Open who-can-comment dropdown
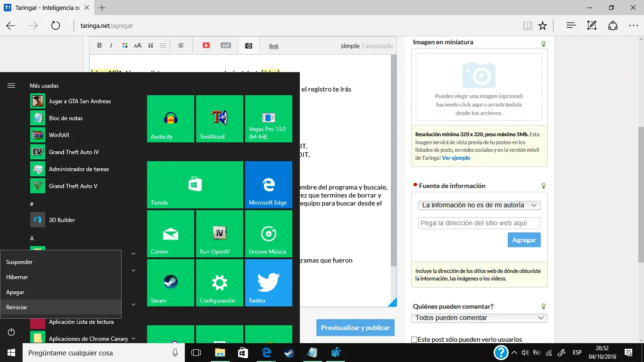 (479, 318)
